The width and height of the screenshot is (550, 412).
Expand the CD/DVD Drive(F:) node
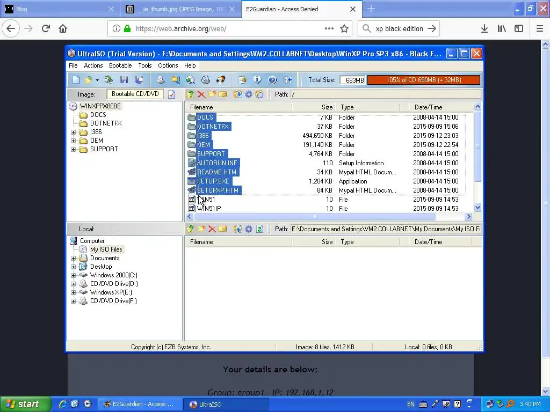pos(73,301)
